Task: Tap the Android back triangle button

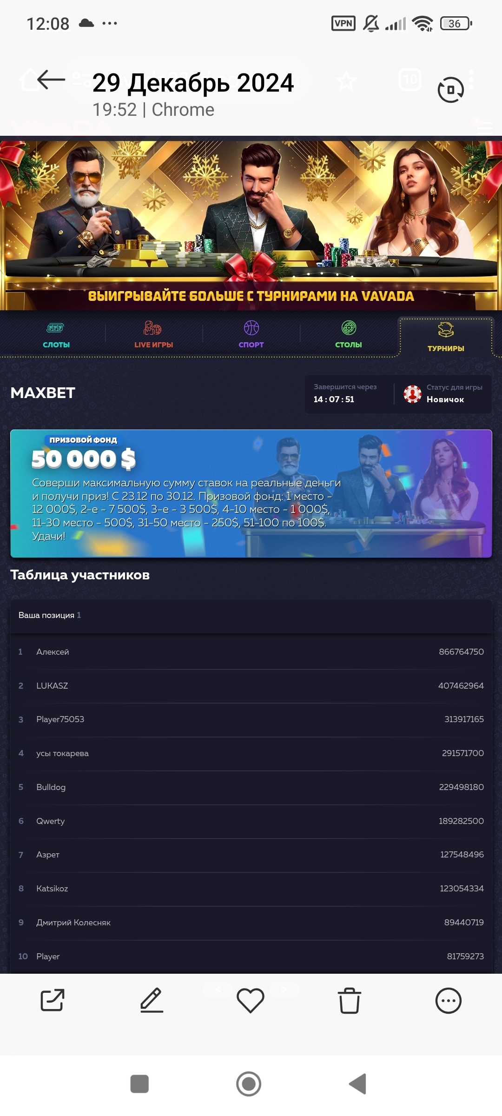Action: [358, 1084]
